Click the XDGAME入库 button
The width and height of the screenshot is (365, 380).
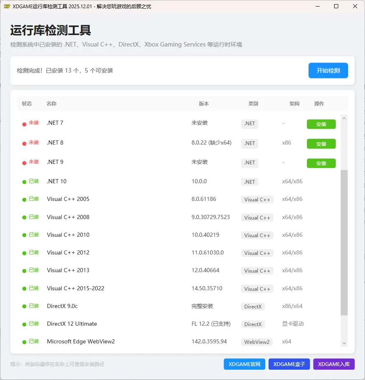point(334,364)
